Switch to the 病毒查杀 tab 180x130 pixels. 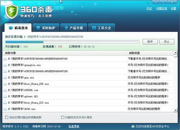pyautogui.click(x=18, y=28)
